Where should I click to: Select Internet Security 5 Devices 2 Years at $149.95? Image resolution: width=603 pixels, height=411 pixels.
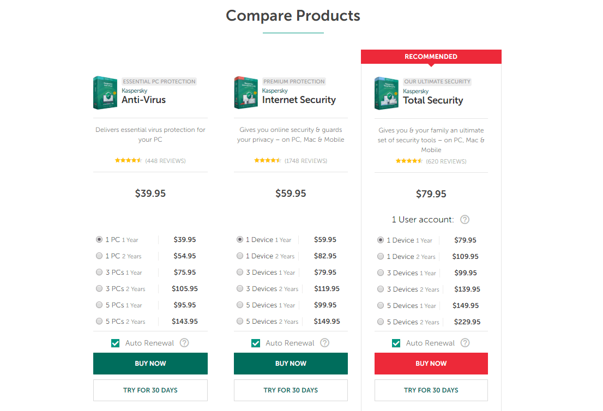pos(240,321)
